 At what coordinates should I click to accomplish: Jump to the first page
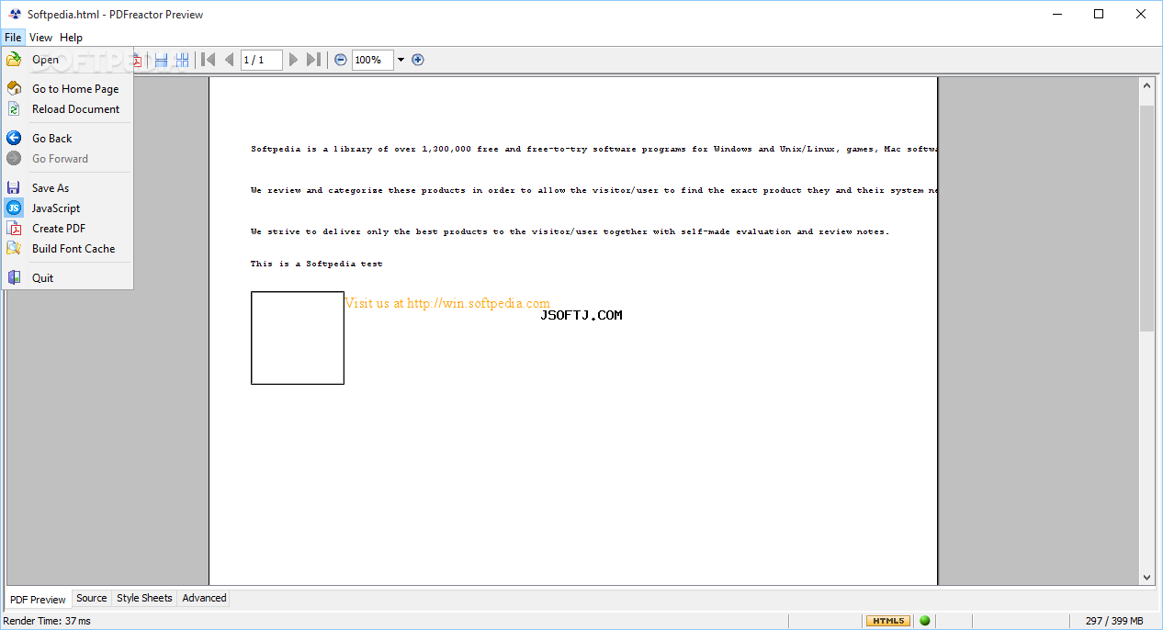point(209,60)
